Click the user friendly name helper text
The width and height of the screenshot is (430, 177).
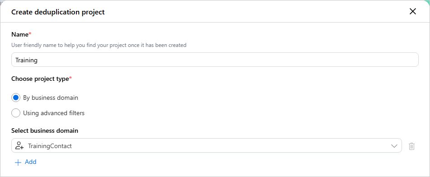click(99, 45)
